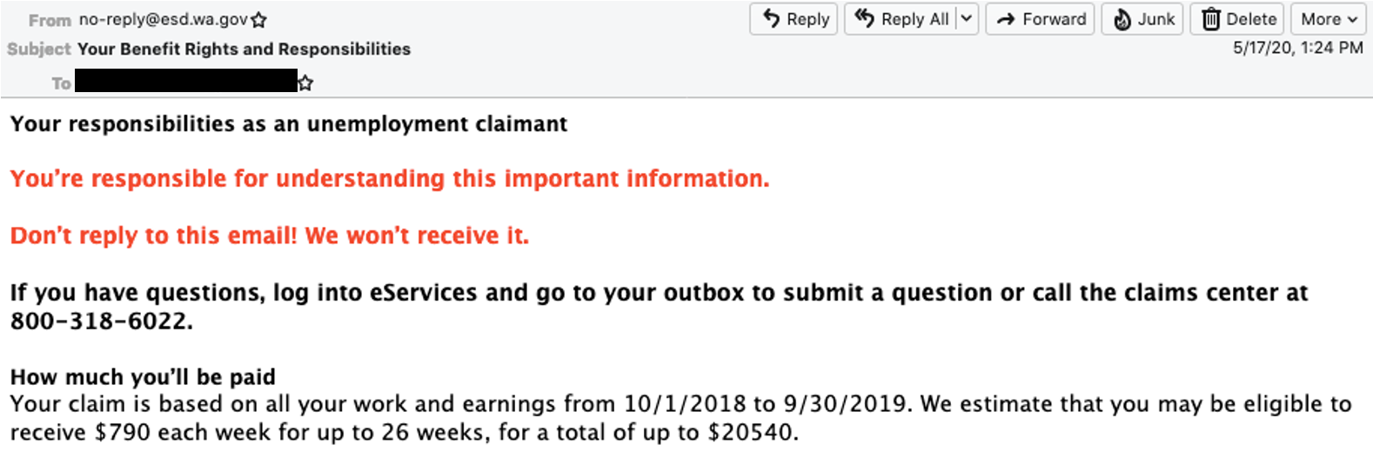
Task: Open the More dropdown menu
Action: (x=1329, y=19)
